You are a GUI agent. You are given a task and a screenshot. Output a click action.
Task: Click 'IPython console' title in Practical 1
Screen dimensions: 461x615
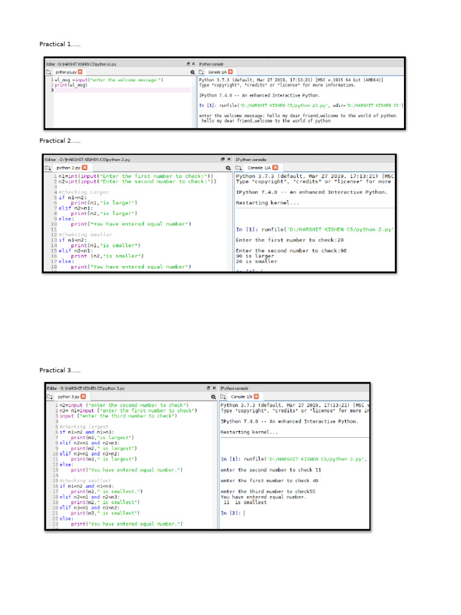pyautogui.click(x=211, y=64)
